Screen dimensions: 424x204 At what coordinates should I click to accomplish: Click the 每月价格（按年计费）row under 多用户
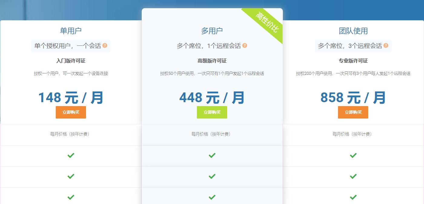tap(212, 134)
